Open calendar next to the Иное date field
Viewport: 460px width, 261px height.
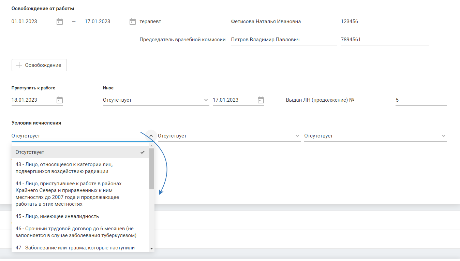(x=261, y=100)
